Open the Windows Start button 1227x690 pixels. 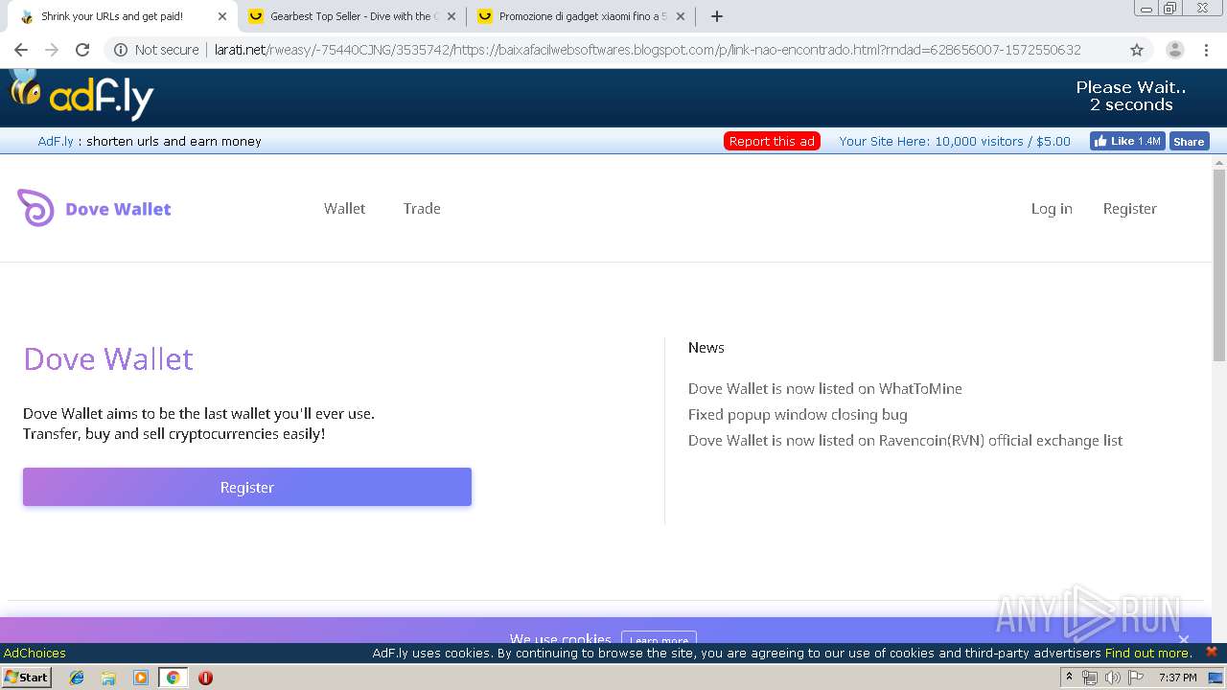point(27,678)
